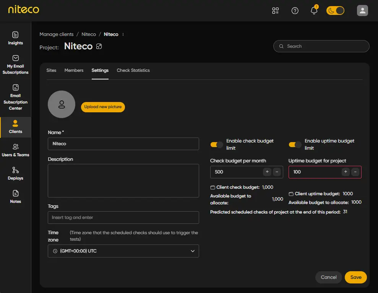378x293 pixels.
Task: Open the Deploys sidebar item
Action: (x=15, y=173)
